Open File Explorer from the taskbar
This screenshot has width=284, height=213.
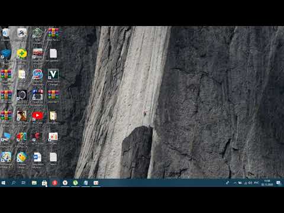click(x=34, y=183)
